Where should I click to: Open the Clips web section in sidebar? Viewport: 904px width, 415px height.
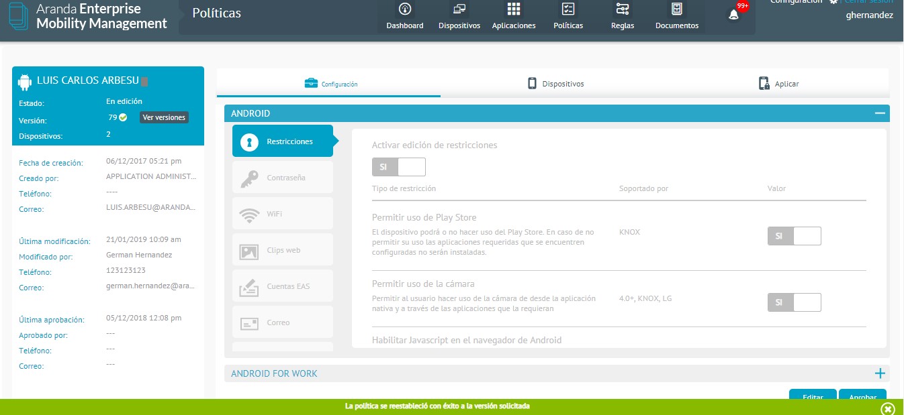tap(282, 250)
